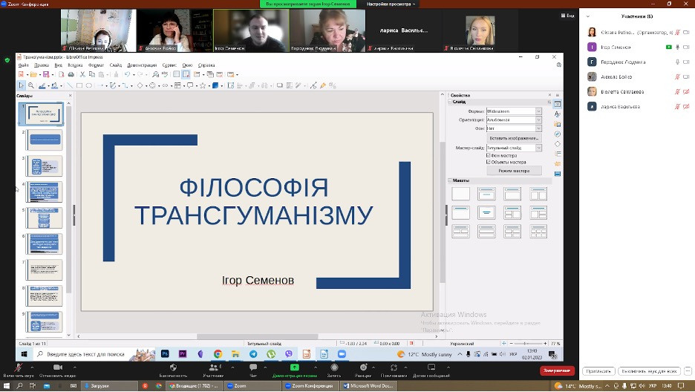This screenshot has height=392, width=695.
Task: Collapse the 'Макеты' section in sidebar
Action: (x=450, y=180)
